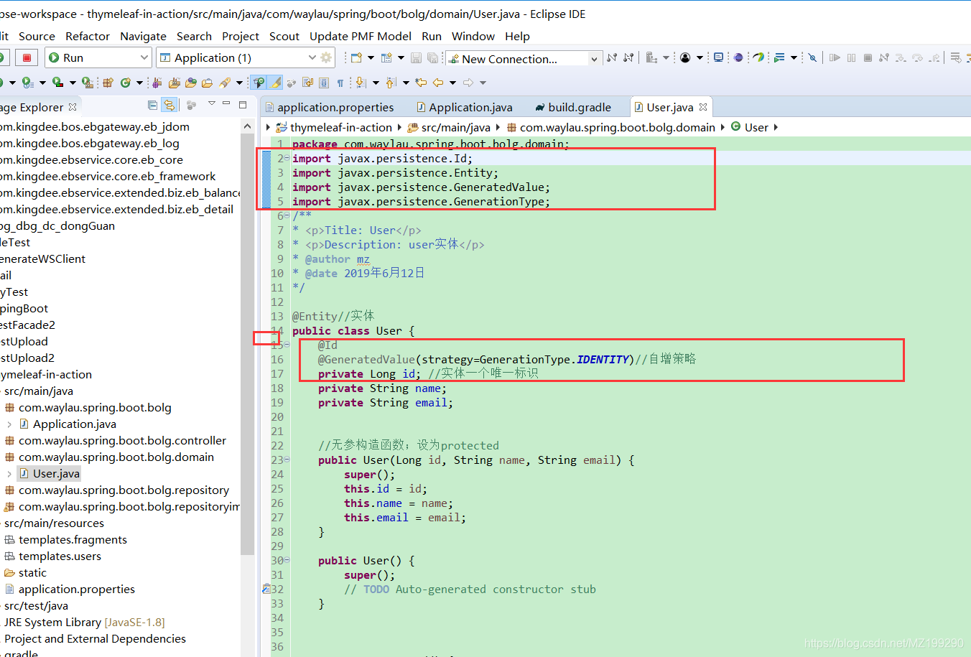This screenshot has width=971, height=657.
Task: Toggle the Mark Occurrences highlighter
Action: [276, 83]
